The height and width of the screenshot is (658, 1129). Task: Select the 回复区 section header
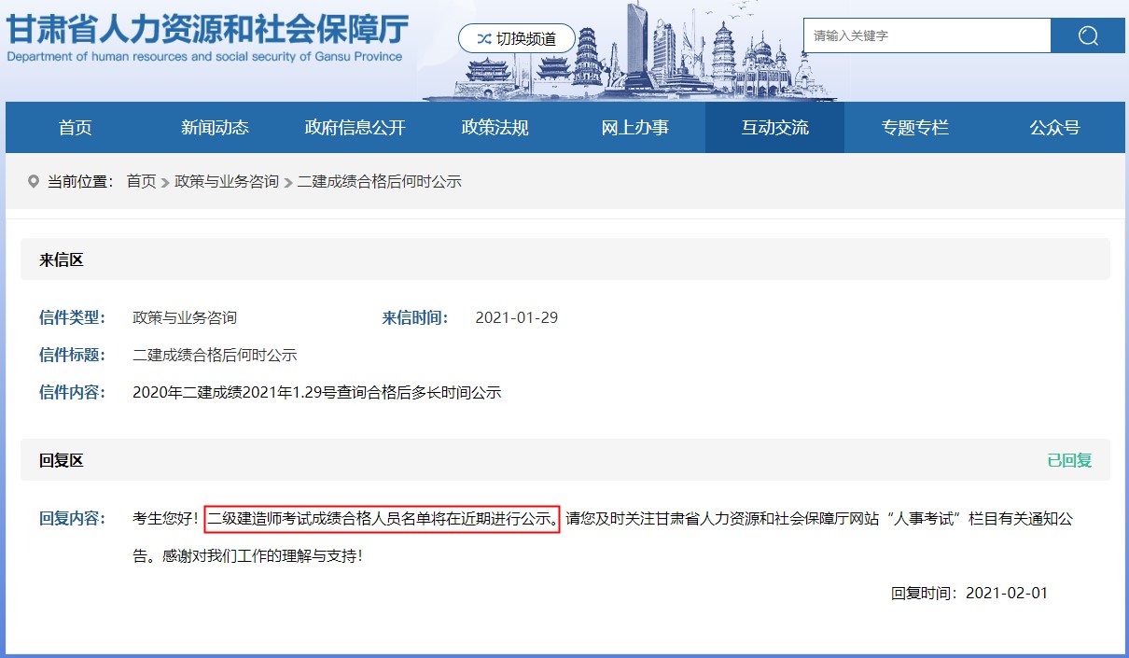click(60, 460)
